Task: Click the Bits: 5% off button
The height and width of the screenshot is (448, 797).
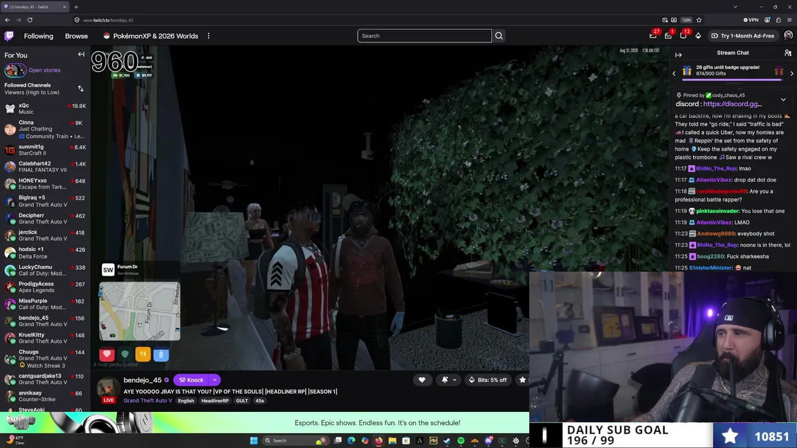Action: pyautogui.click(x=488, y=380)
